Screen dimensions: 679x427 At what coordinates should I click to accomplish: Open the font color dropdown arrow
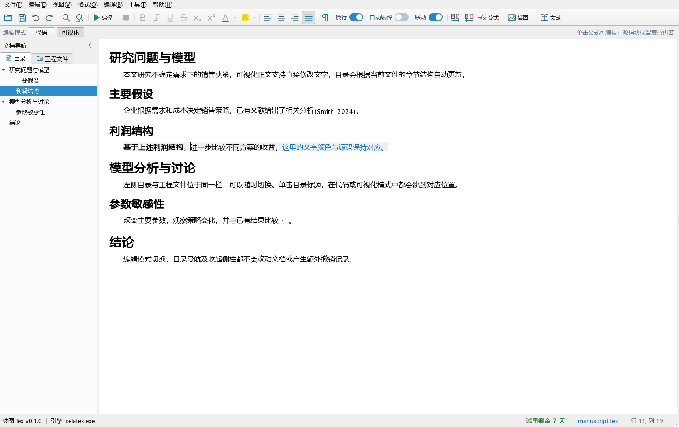pos(235,18)
